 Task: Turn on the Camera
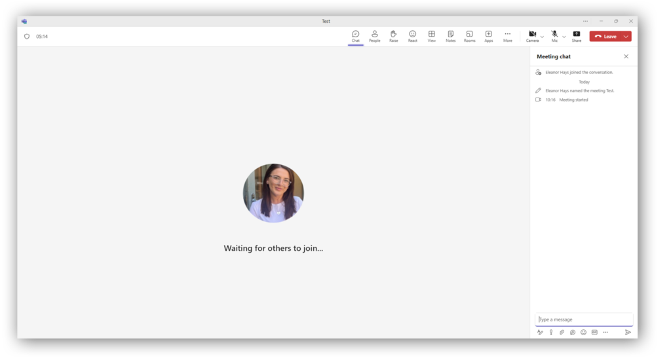(532, 37)
